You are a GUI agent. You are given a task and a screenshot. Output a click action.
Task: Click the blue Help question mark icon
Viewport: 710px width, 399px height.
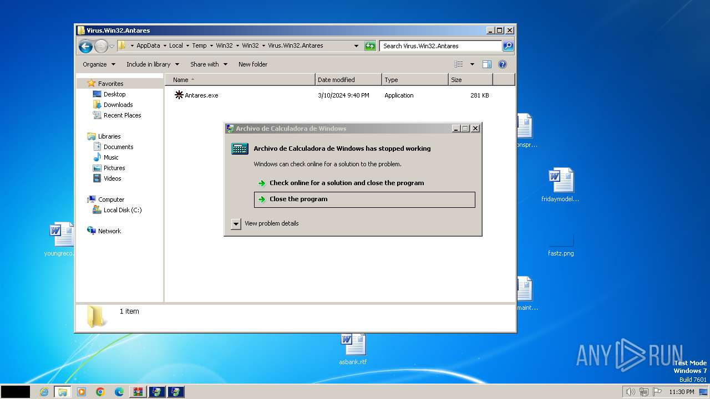click(503, 64)
